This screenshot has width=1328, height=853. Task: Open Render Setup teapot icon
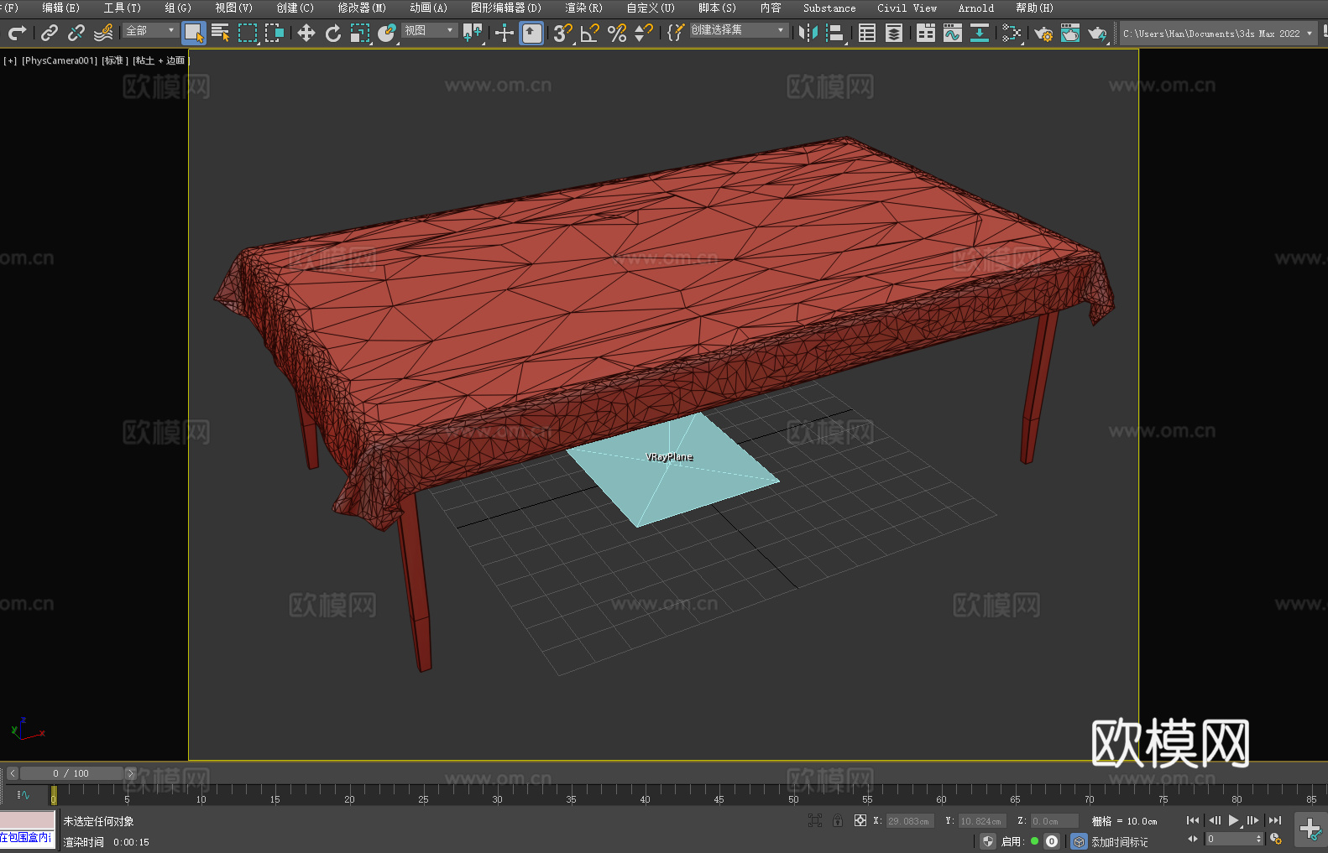1043,33
